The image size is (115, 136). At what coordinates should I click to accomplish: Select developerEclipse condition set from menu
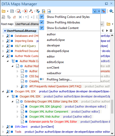click(x=58, y=51)
